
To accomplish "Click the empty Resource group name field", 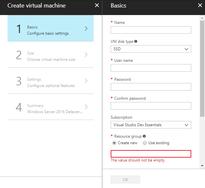I will coord(151,154).
